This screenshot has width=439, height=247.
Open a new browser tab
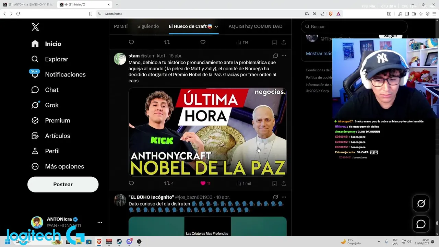(117, 4)
